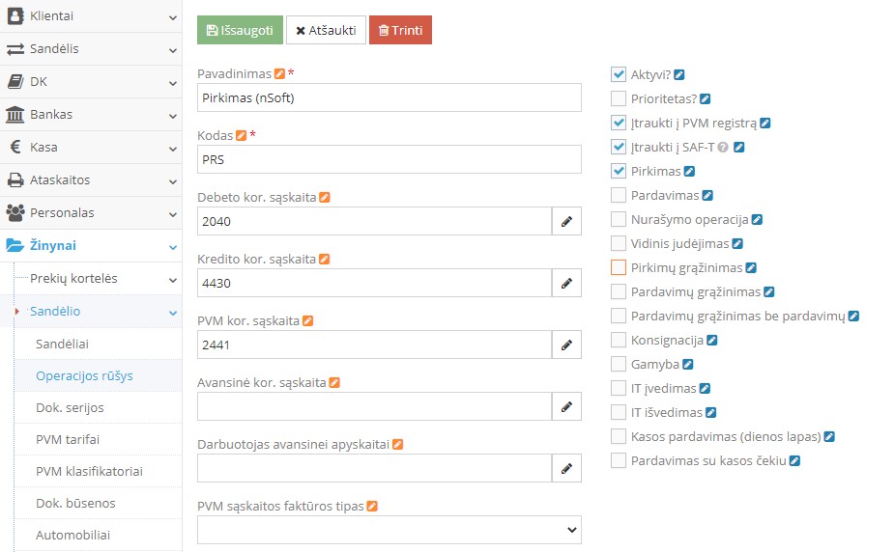894x552 pixels.
Task: Click the pencil icon beside Avansinė kor. sąskaita field
Action: tap(566, 407)
